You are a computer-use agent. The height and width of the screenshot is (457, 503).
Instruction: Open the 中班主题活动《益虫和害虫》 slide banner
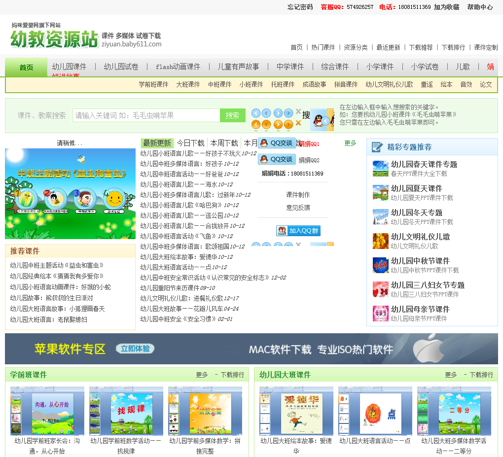click(70, 194)
